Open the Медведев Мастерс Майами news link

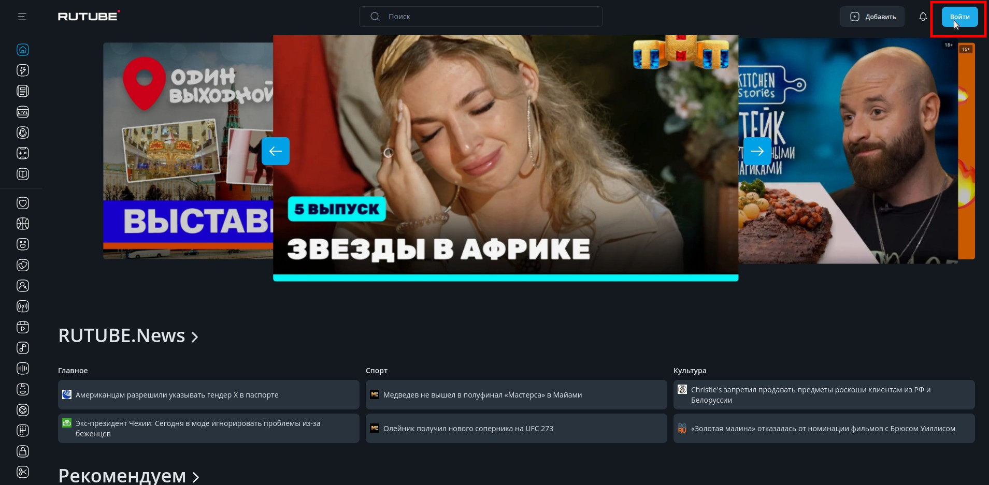point(482,395)
